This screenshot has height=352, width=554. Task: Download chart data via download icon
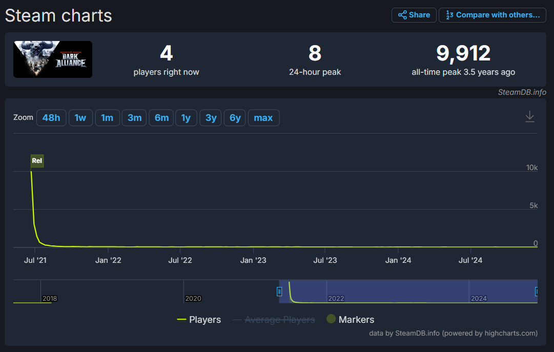(x=529, y=117)
